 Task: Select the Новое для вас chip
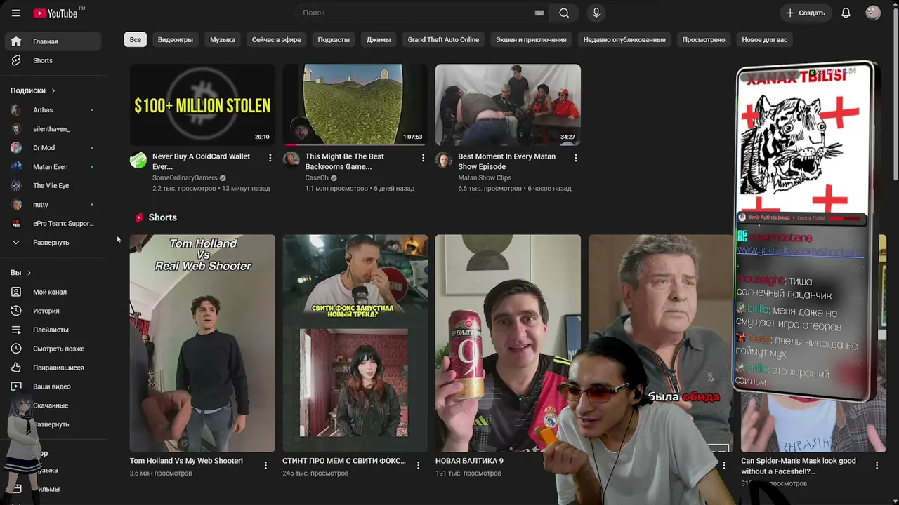click(x=765, y=40)
